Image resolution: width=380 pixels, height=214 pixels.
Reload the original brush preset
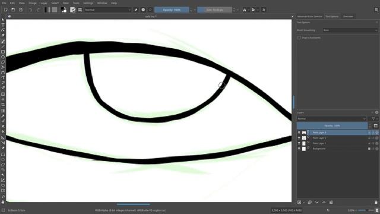(150, 10)
